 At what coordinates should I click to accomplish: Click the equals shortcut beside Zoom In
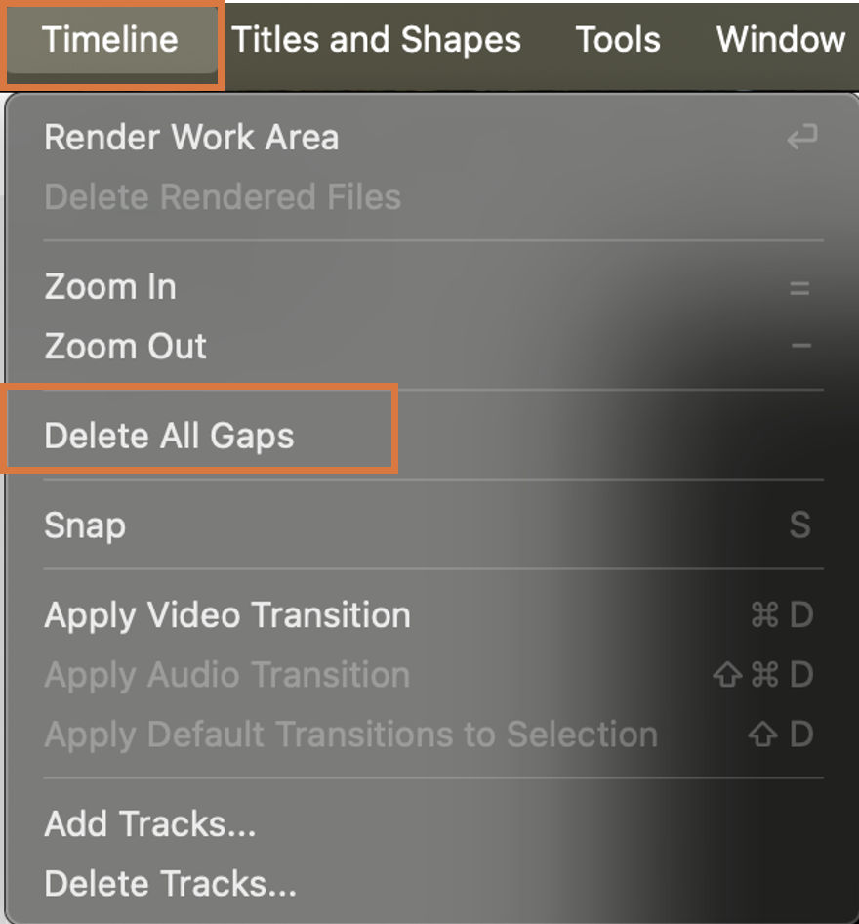coord(799,288)
